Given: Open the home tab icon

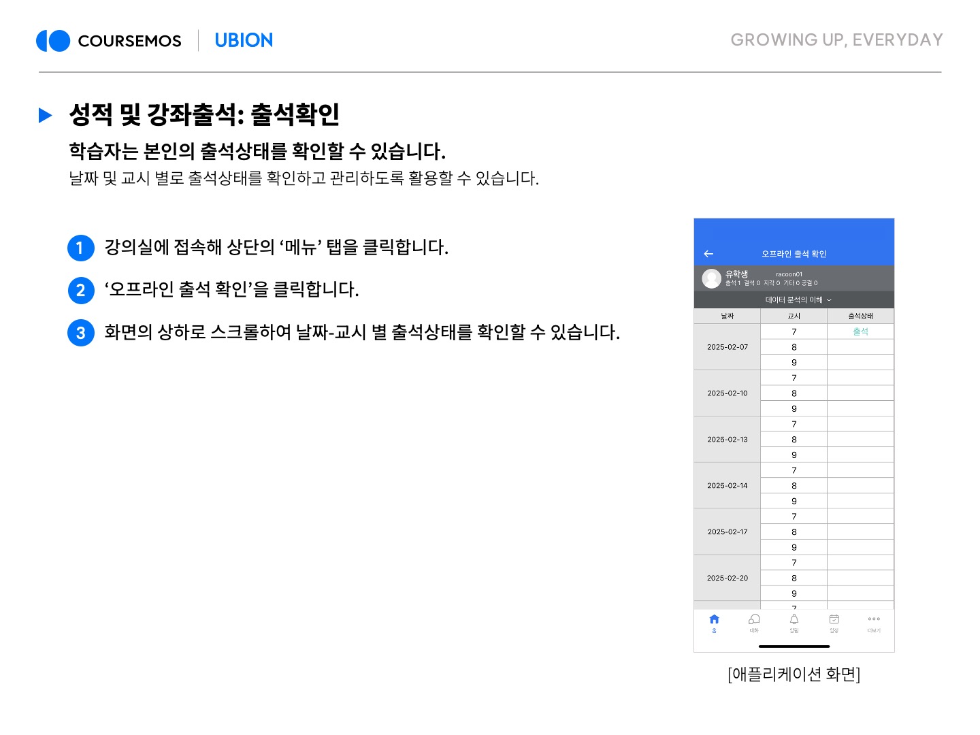Looking at the screenshot, I should 714,620.
